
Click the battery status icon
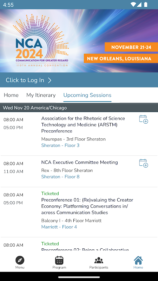coord(146,5)
